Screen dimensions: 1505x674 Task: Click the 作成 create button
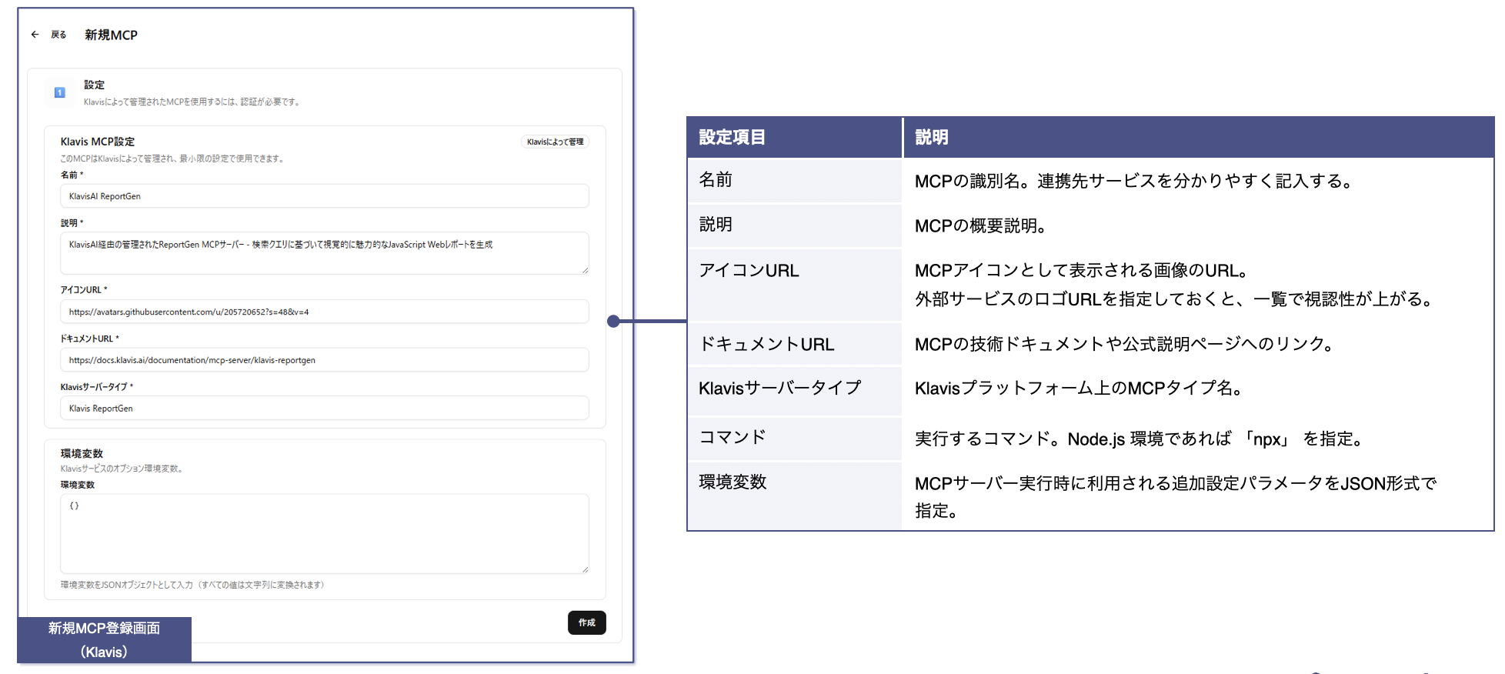tap(587, 622)
